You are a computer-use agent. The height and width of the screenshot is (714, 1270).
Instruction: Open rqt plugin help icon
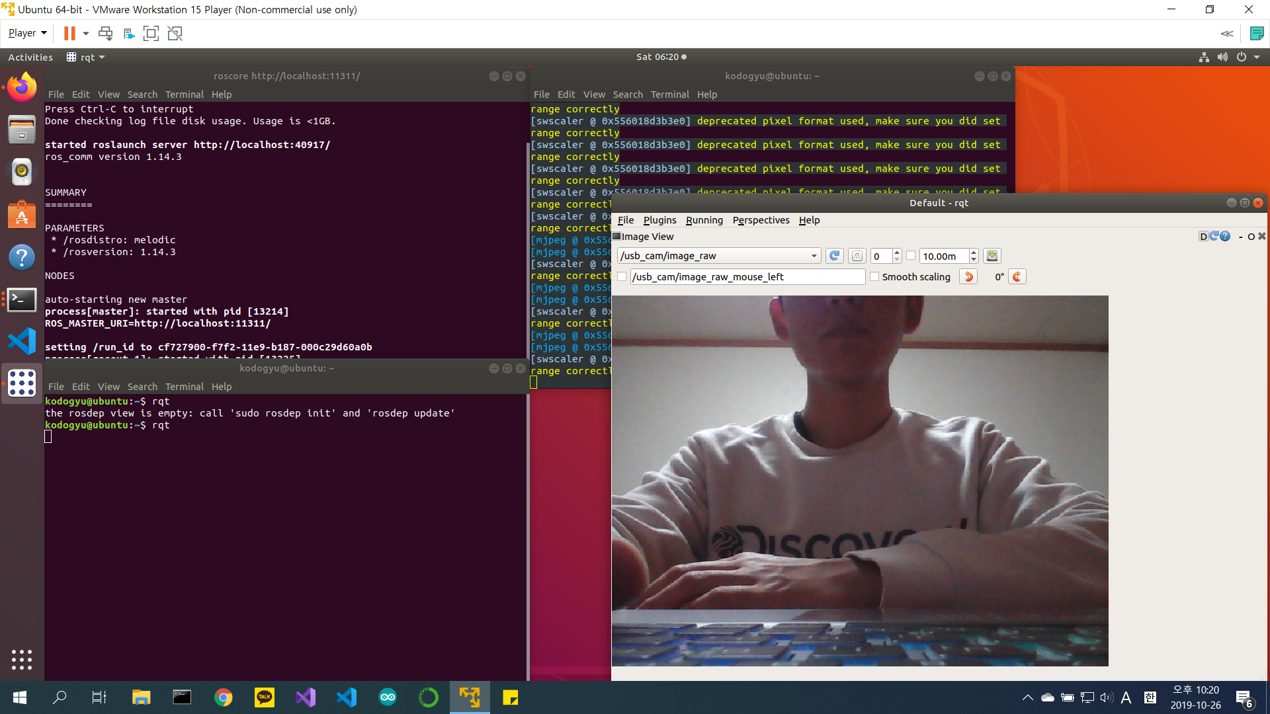(1225, 236)
